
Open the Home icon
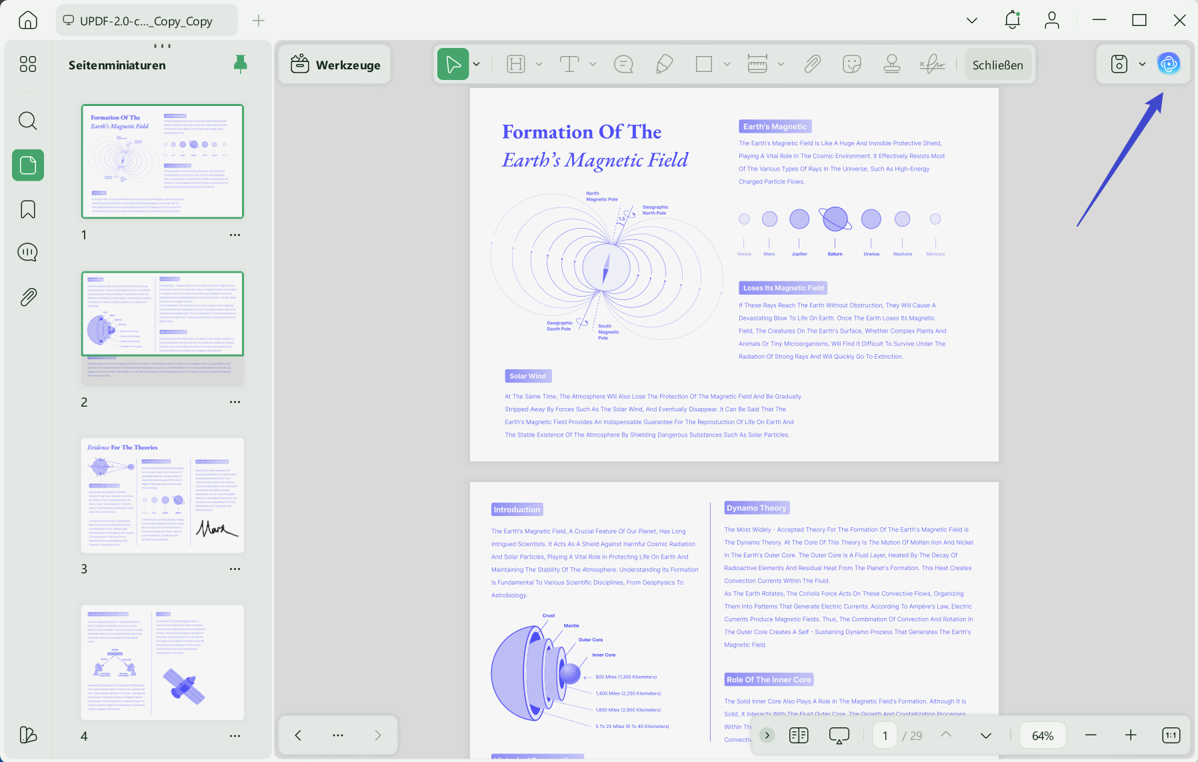tap(28, 20)
